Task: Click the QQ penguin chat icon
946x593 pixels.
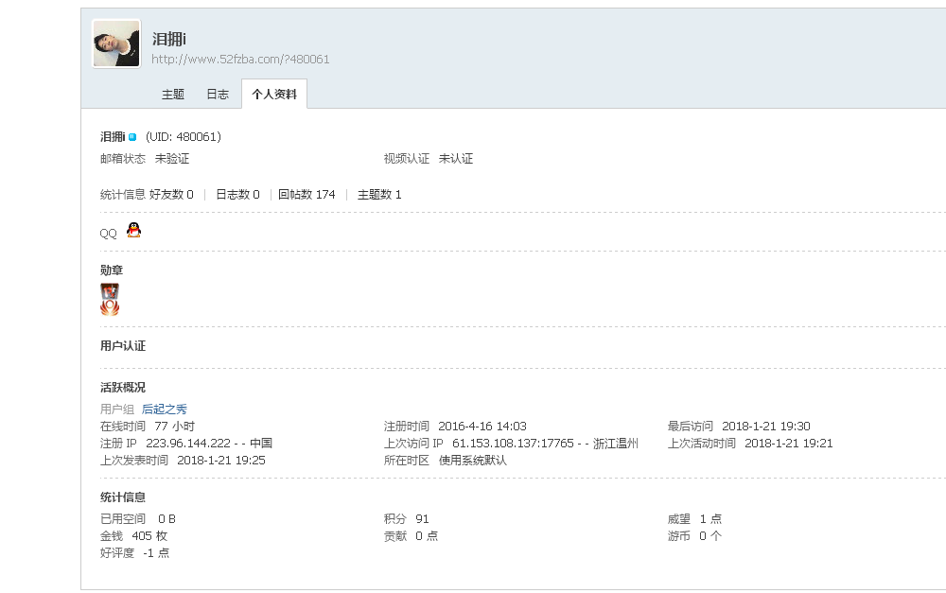Action: [133, 230]
